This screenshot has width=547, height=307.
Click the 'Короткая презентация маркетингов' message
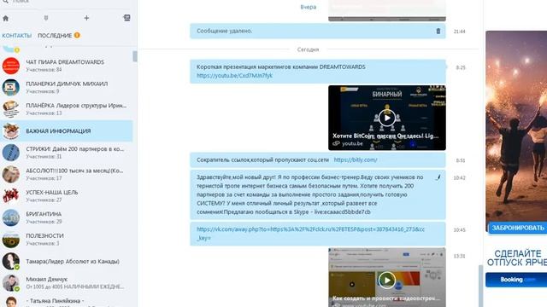click(x=318, y=72)
